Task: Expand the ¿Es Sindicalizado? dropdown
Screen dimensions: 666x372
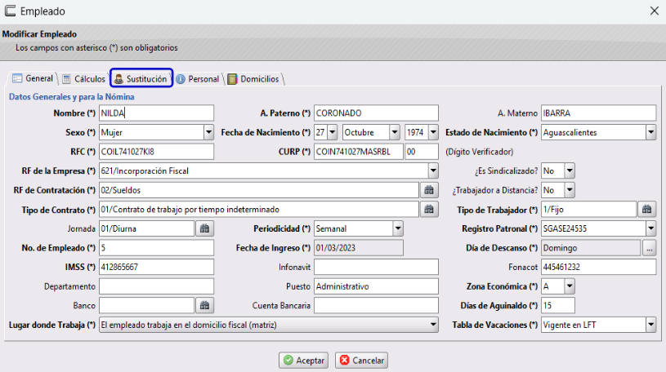Action: point(570,171)
